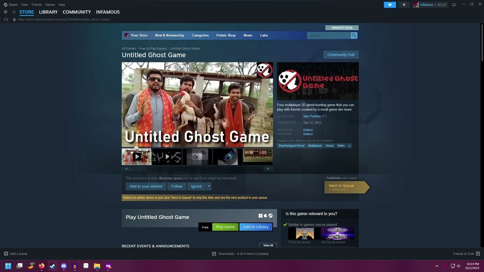
Task: Open the Categories menu
Action: [200, 35]
